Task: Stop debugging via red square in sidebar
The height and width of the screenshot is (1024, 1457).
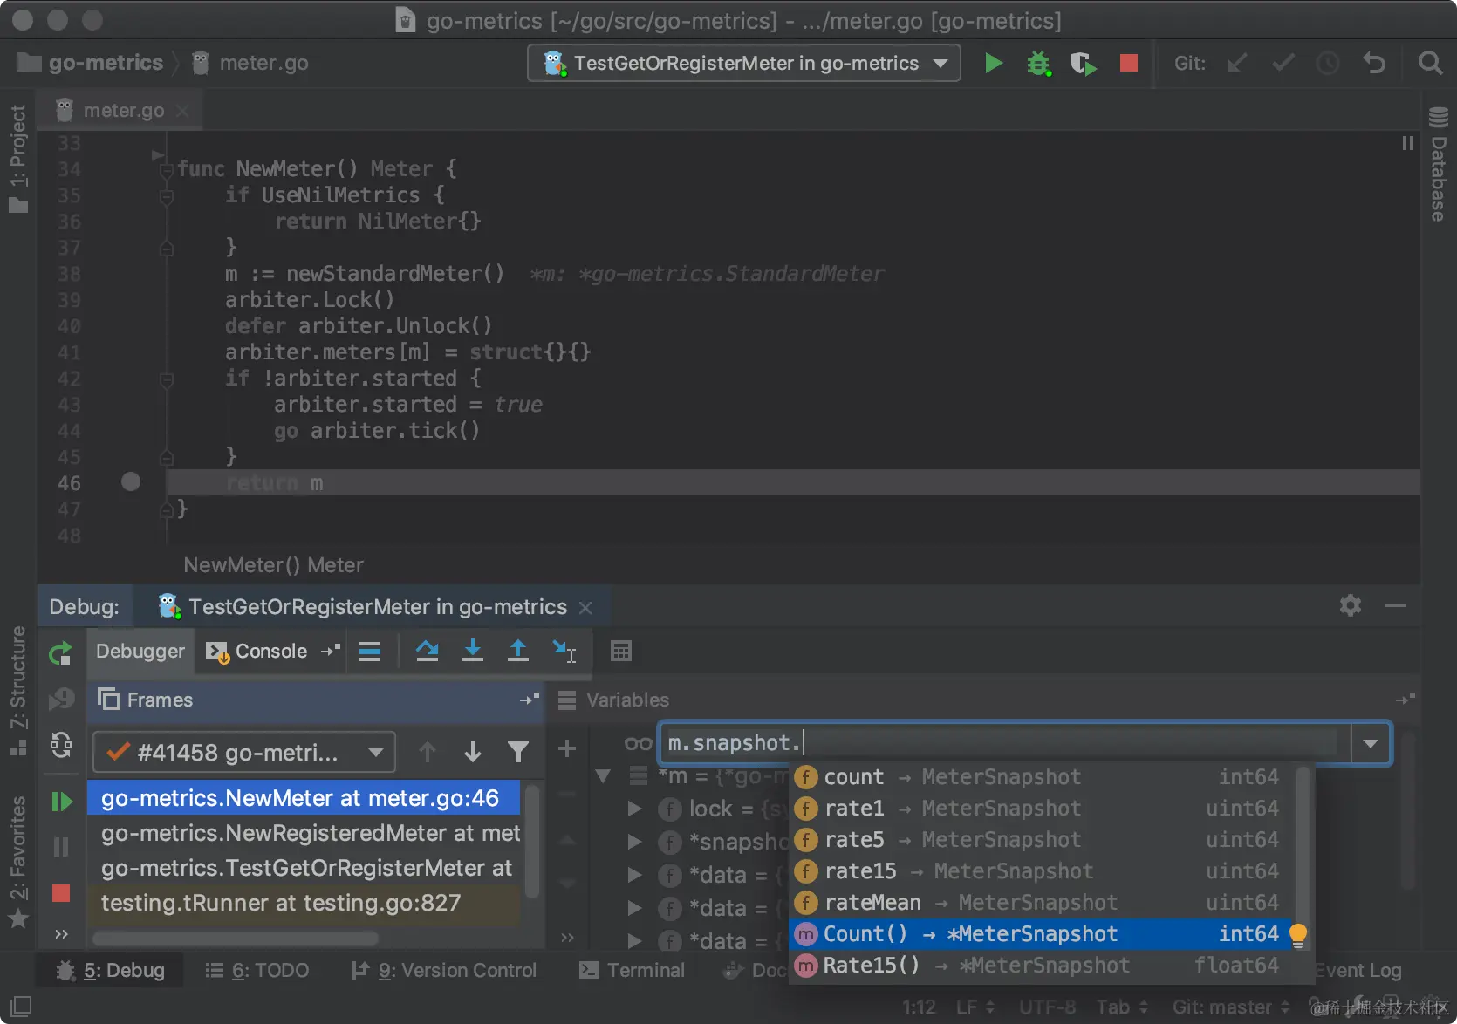Action: click(x=61, y=893)
